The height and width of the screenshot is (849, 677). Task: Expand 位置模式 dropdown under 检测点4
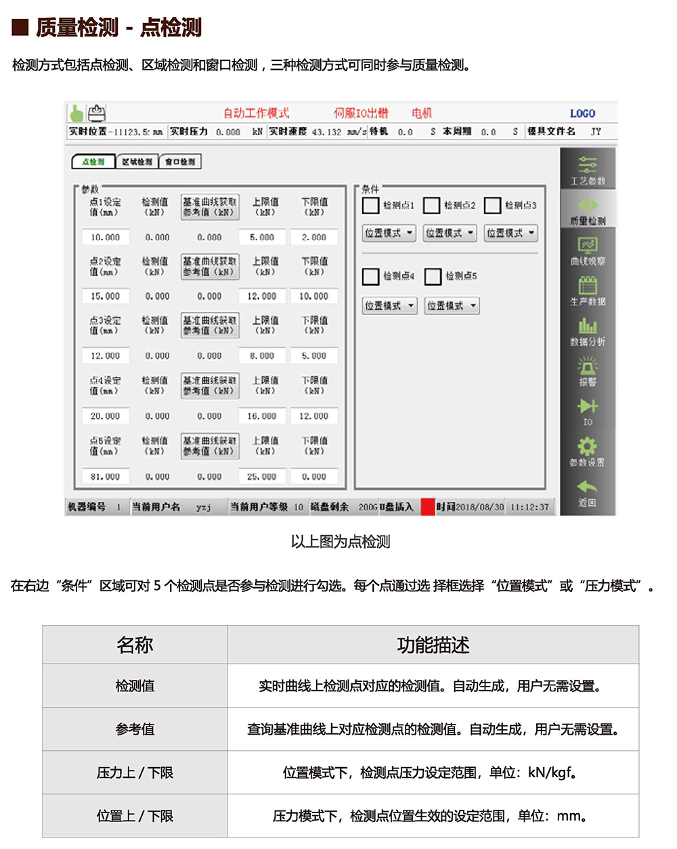[389, 306]
